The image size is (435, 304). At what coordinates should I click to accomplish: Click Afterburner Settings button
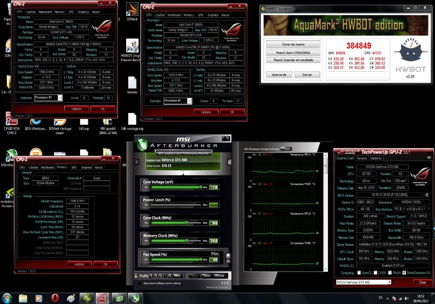(x=219, y=276)
